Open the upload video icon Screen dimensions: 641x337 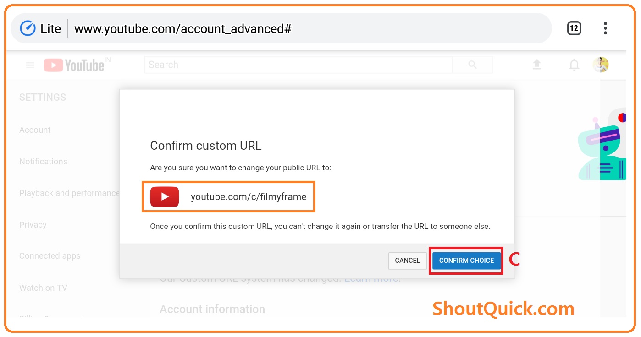click(537, 65)
